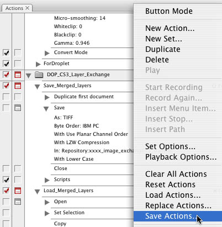Toggle dialog icon for Save_Merged_layers action
222x227 pixels.
click(x=18, y=86)
